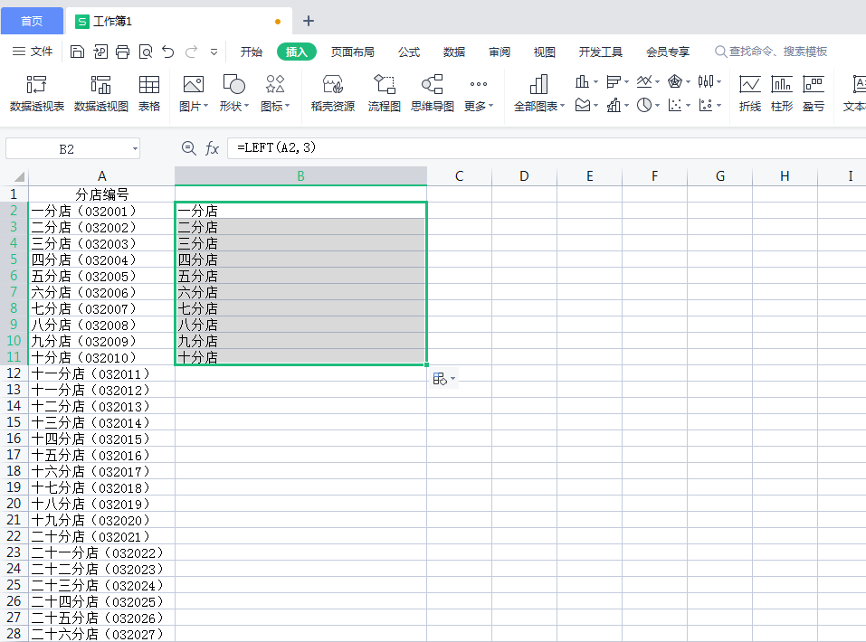The width and height of the screenshot is (866, 642).
Task: Select column B header
Action: coord(301,176)
